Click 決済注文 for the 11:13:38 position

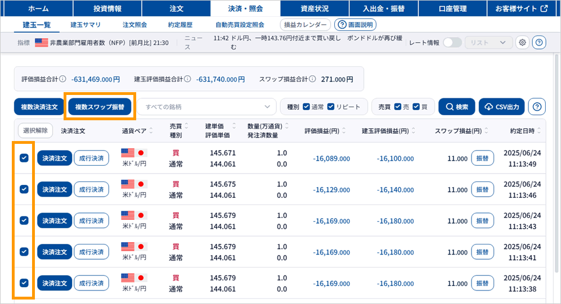(55, 283)
